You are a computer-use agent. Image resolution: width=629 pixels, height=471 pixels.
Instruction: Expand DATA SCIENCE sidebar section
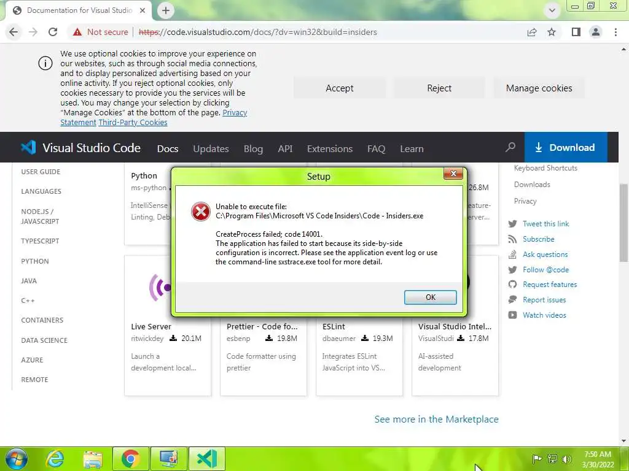(44, 340)
